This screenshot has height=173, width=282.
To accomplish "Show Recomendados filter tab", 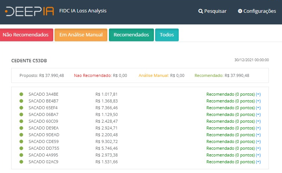I will pos(131,35).
